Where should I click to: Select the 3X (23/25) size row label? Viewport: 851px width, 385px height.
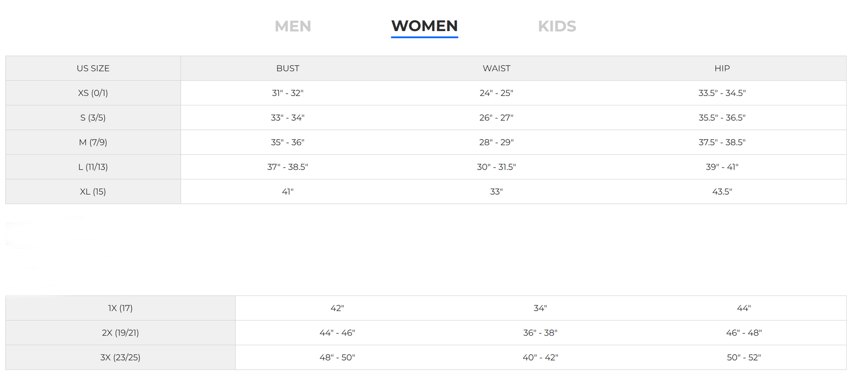tap(120, 357)
